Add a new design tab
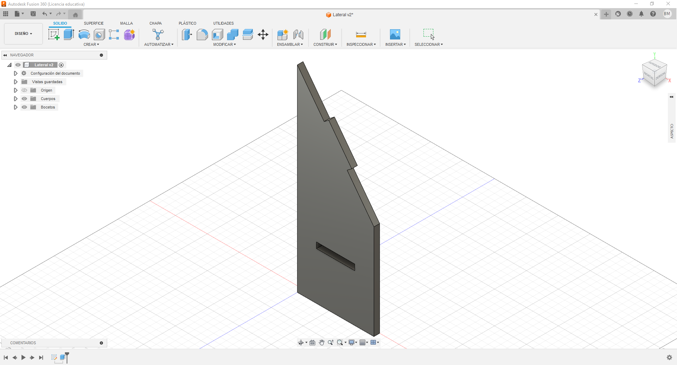Screen dimensions: 677x365 click(606, 14)
